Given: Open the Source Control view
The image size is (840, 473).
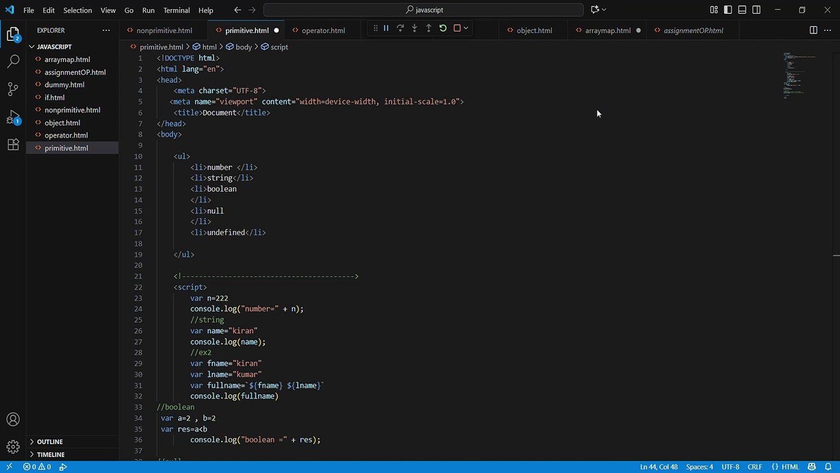Looking at the screenshot, I should click(x=13, y=89).
